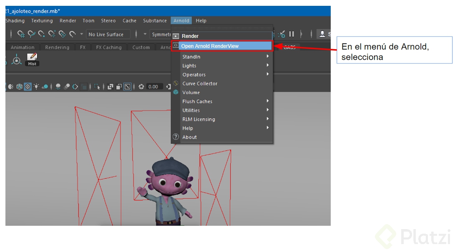Click the snap to grids magnet icon
The width and height of the screenshot is (455, 252).
(x=21, y=34)
